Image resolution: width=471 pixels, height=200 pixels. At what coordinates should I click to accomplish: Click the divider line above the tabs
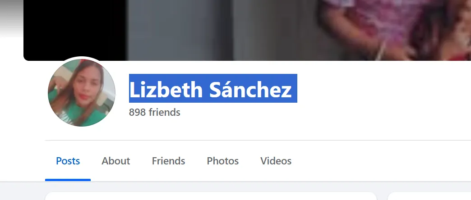pos(258,140)
